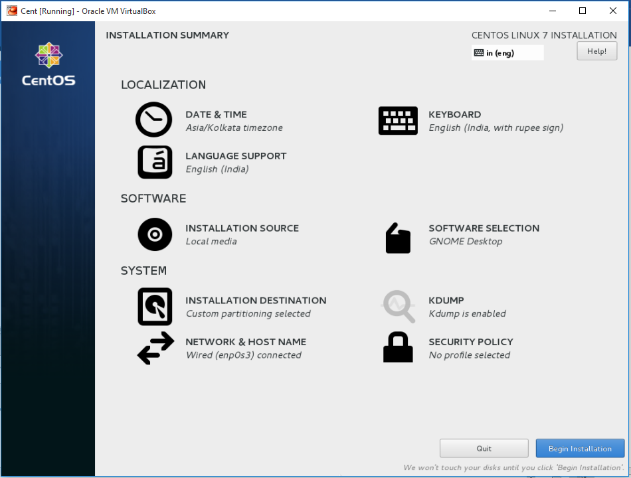631x478 pixels.
Task: Maximize the VirtualBox window
Action: (x=583, y=11)
